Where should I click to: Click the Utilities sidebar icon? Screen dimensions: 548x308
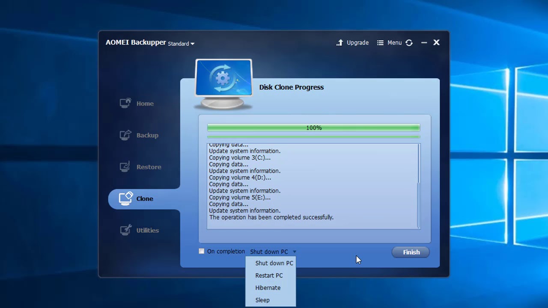(125, 230)
